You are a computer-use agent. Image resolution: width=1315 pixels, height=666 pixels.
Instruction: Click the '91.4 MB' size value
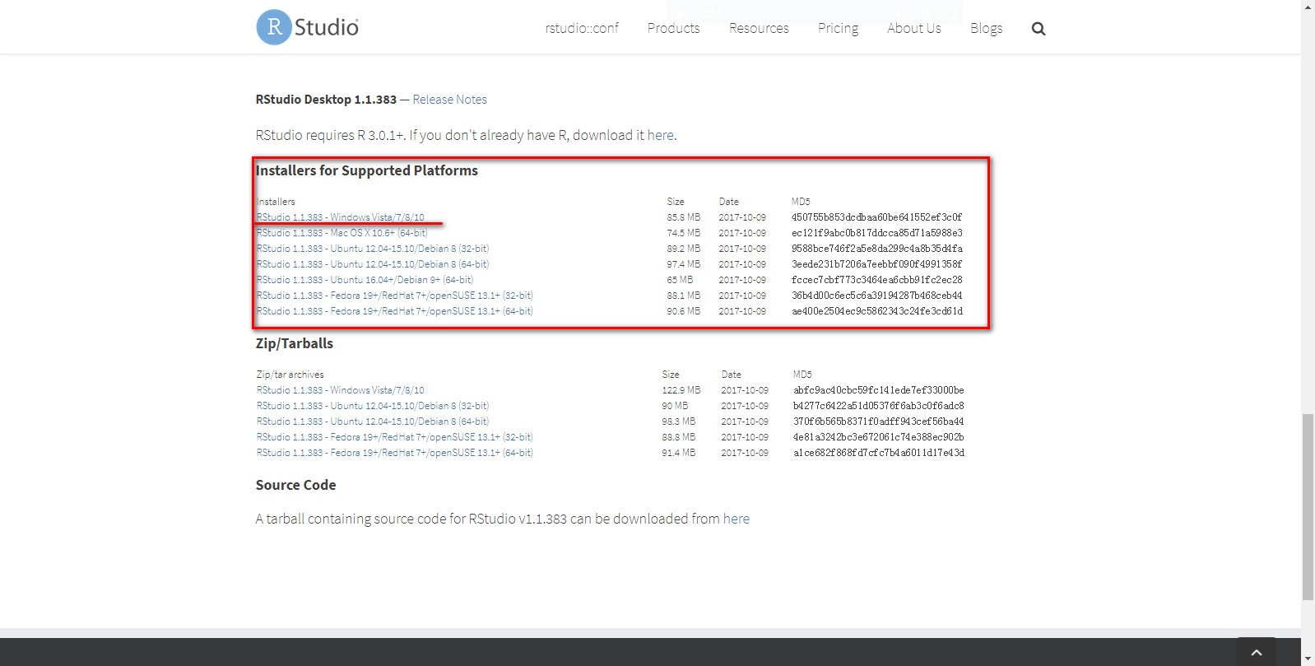[679, 453]
